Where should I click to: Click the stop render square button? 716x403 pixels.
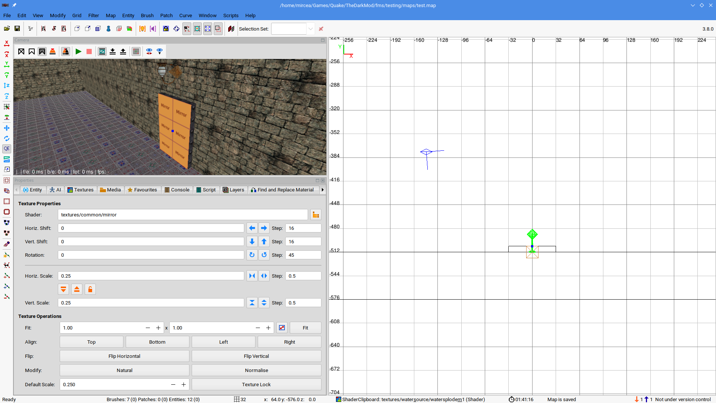pos(89,51)
